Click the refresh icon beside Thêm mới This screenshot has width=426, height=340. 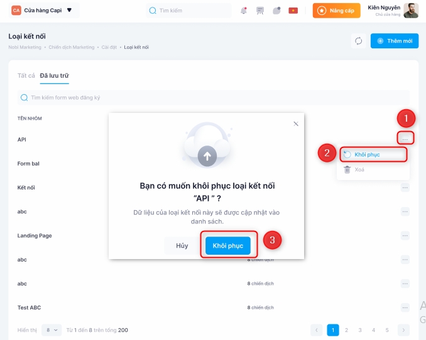pos(358,41)
